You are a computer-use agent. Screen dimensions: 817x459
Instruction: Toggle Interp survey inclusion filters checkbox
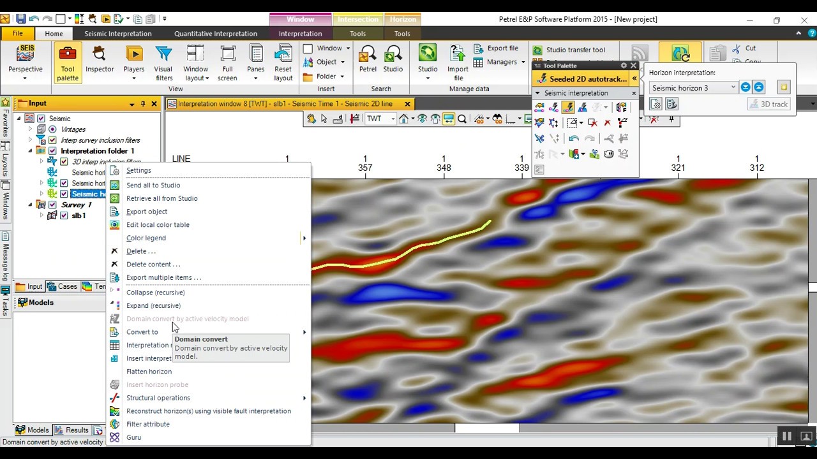tap(52, 140)
